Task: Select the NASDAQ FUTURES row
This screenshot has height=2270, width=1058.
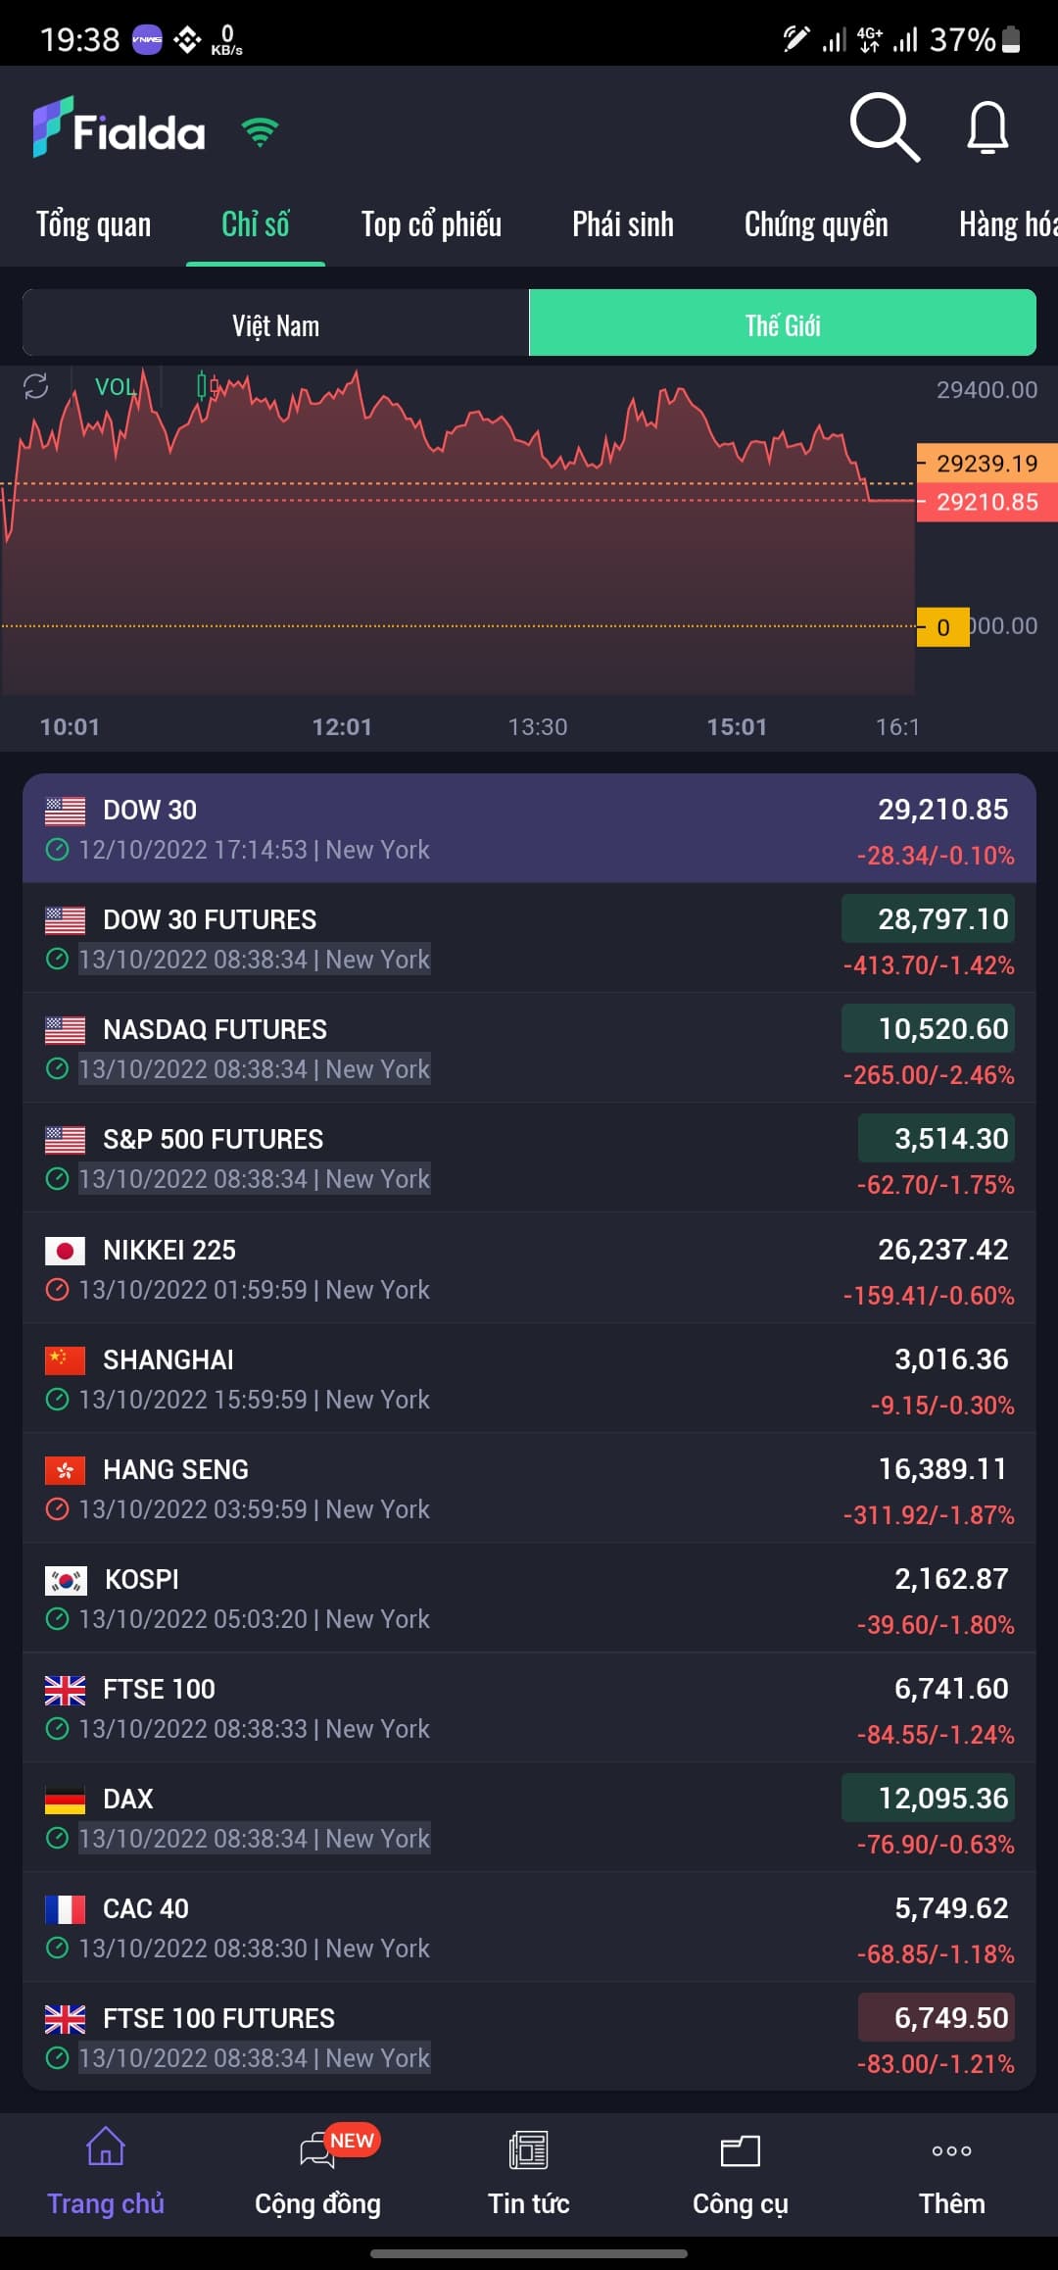Action: 529,1048
